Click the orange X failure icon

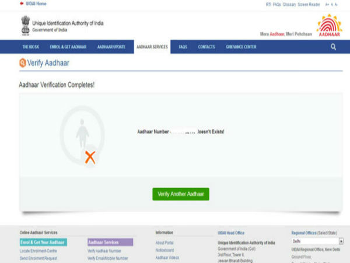(x=90, y=157)
